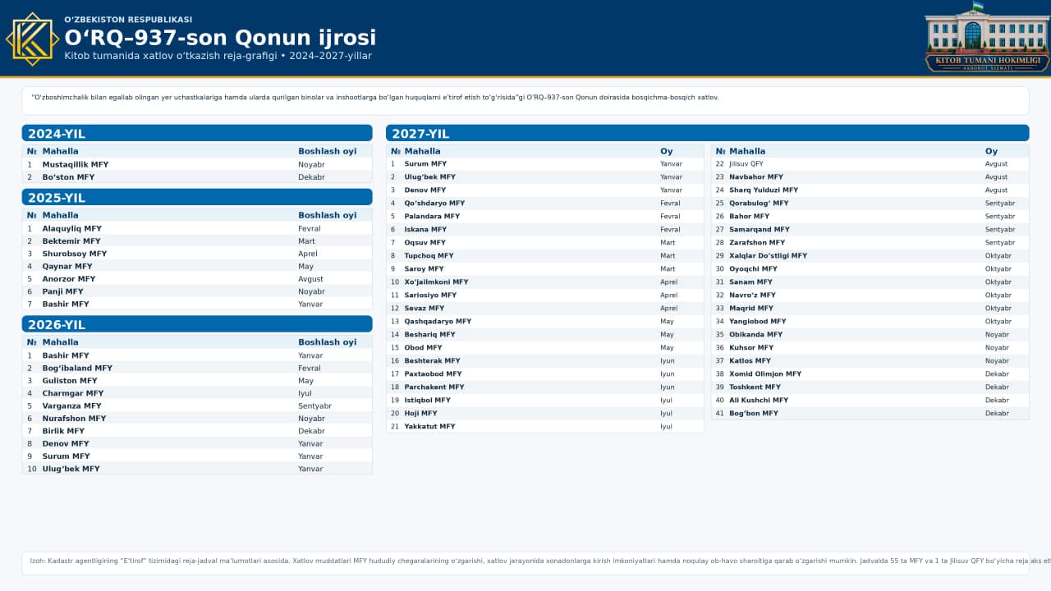Screen dimensions: 1051x591
Task: Click the 2024-YIL section header
Action: [x=197, y=134]
